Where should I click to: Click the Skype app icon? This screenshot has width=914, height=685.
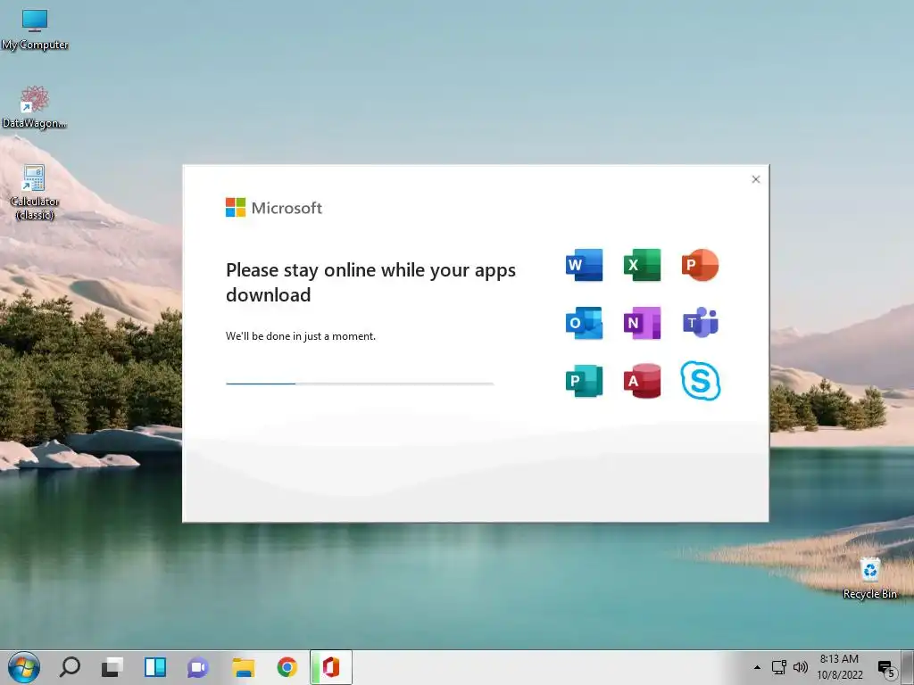point(701,381)
